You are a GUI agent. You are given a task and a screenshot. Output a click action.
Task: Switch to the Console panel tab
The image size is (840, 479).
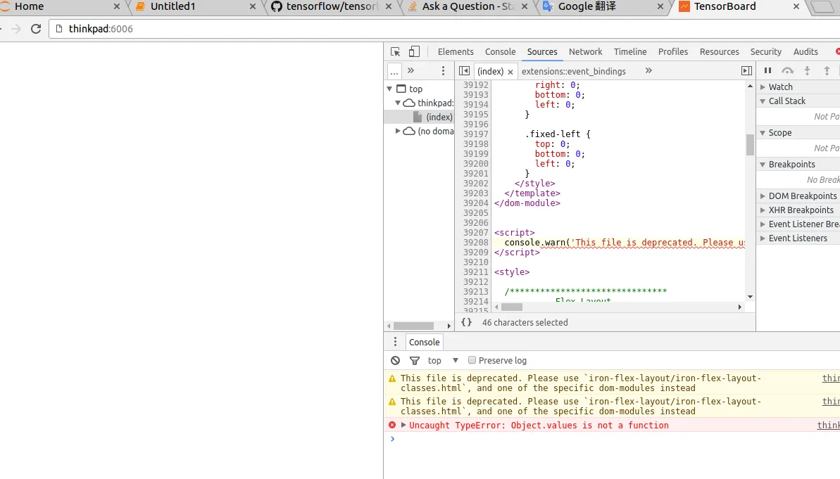[501, 52]
